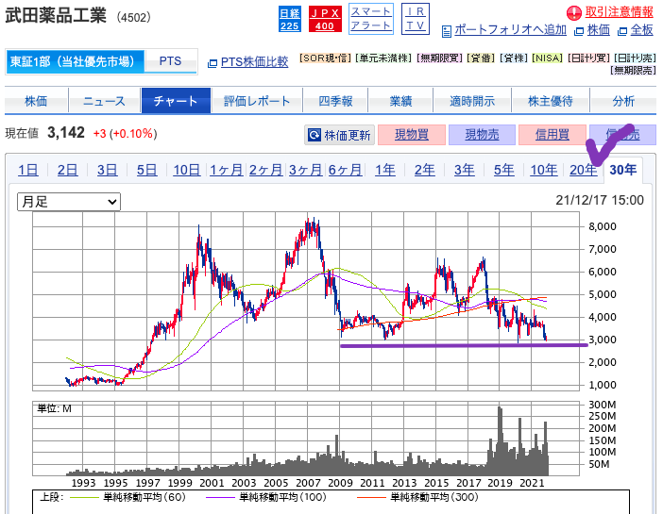Click the refresh icon in 株価更新

pos(314,135)
